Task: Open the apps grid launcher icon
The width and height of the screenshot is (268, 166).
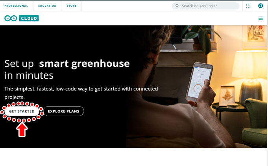Action: pos(248,6)
